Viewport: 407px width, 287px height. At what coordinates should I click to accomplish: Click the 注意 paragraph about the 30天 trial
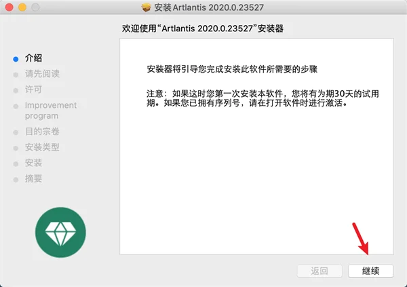(x=263, y=98)
